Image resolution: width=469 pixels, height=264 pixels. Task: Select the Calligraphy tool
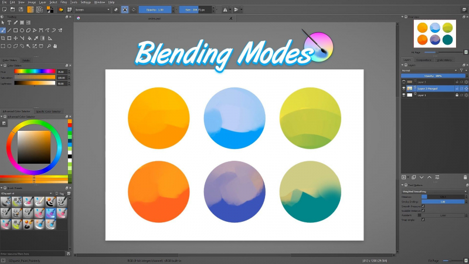point(16,22)
